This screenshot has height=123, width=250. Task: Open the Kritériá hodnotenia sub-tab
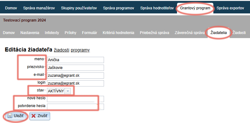[x=118, y=33]
